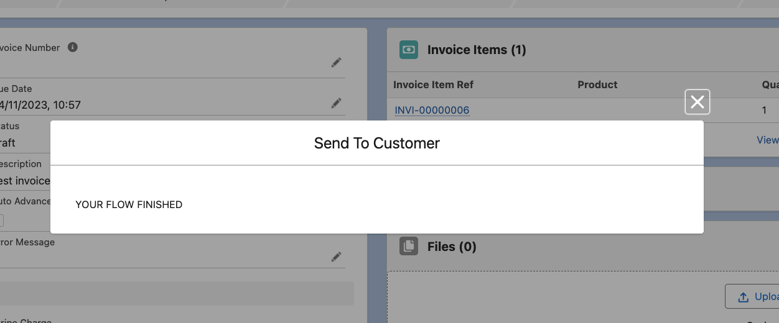Click the upload arrow icon
Viewport: 779px width, 323px height.
(743, 297)
